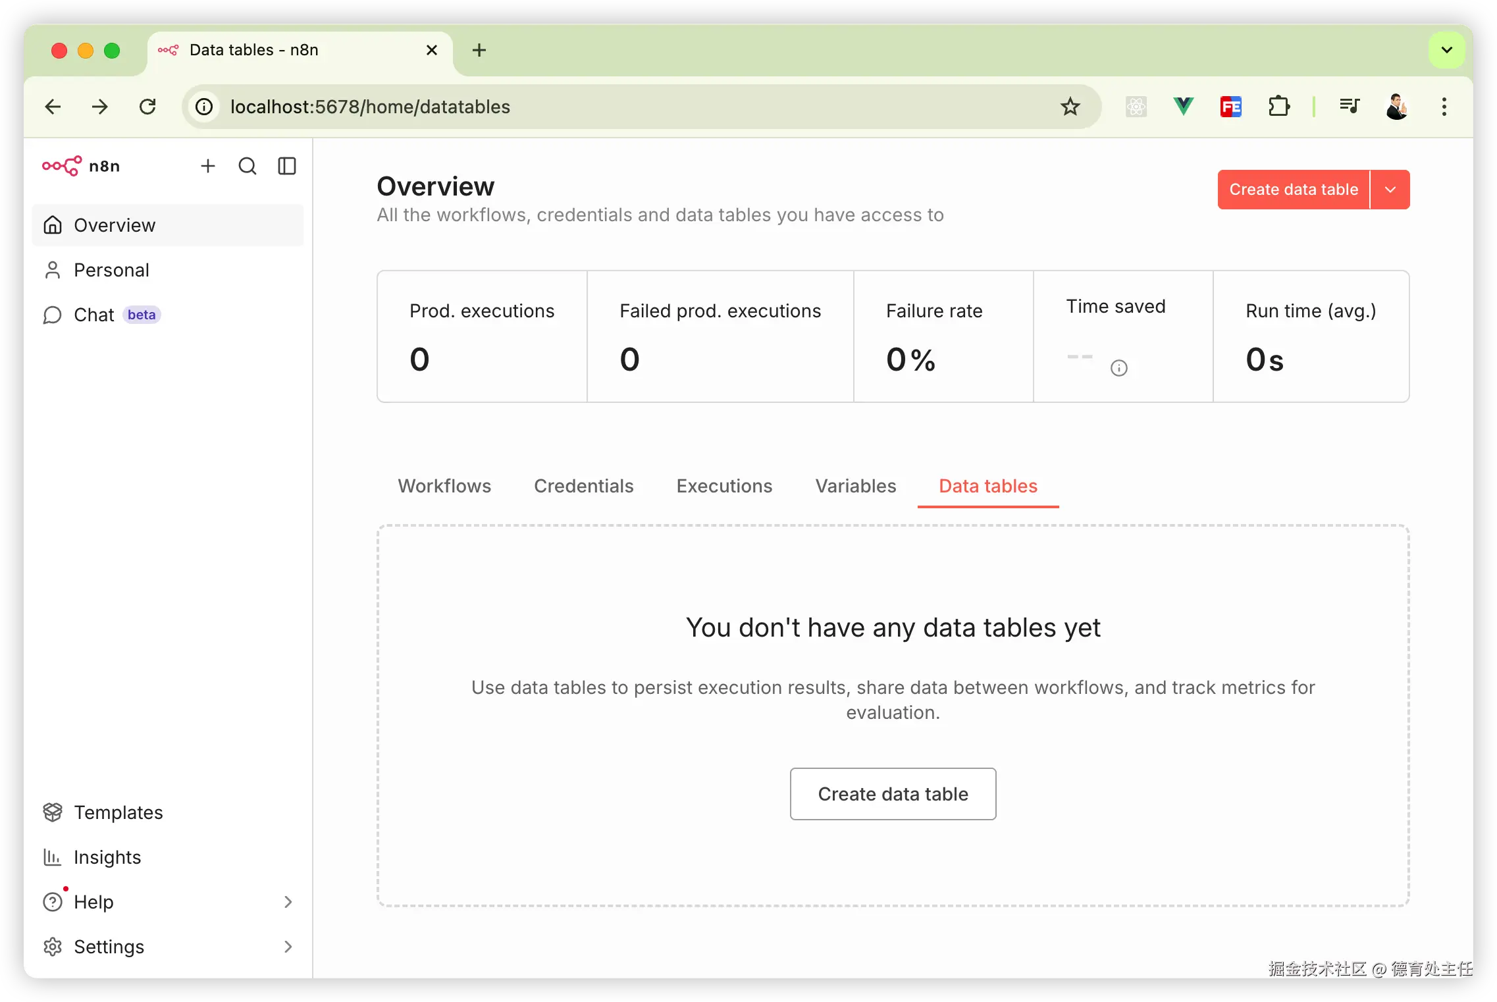The width and height of the screenshot is (1497, 1002).
Task: Click the Time saved info icon
Action: point(1118,368)
